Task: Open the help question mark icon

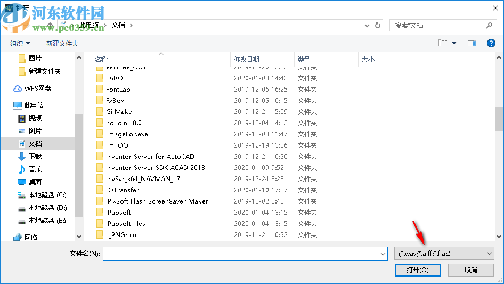Action: 491,43
